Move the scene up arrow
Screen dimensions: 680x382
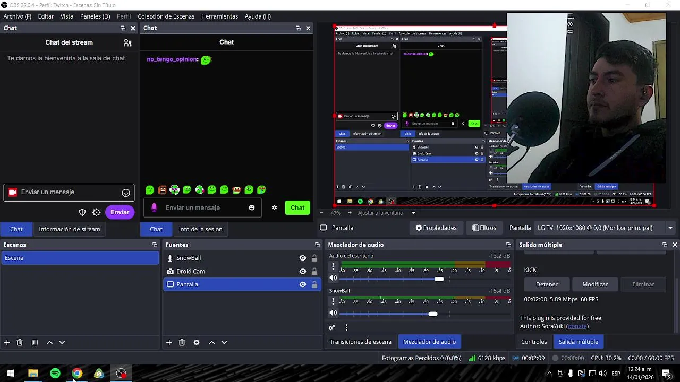tap(49, 342)
